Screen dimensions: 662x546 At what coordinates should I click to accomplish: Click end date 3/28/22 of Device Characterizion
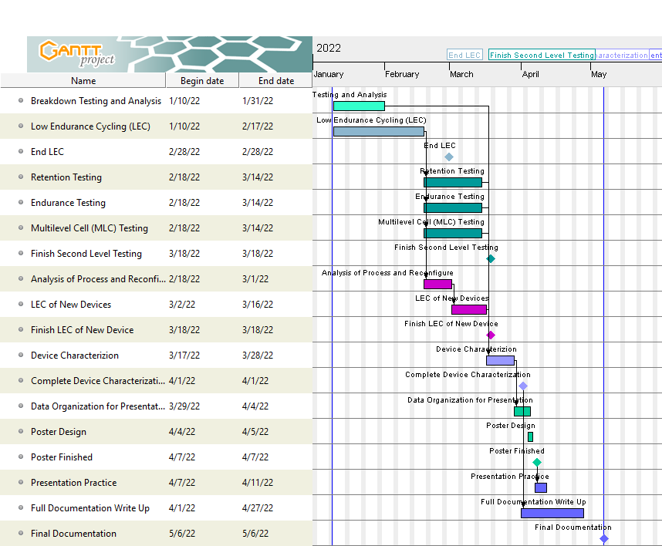pos(258,356)
